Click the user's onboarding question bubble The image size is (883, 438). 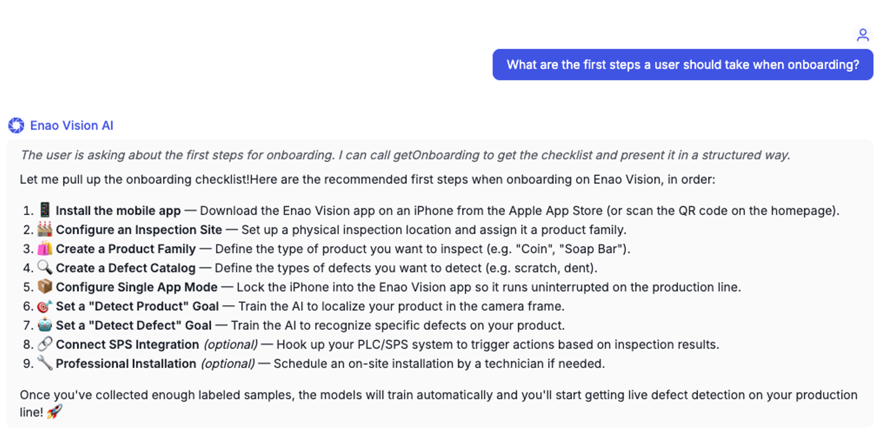(x=682, y=65)
